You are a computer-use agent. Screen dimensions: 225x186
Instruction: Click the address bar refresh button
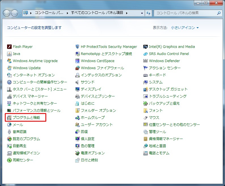tap(148, 13)
